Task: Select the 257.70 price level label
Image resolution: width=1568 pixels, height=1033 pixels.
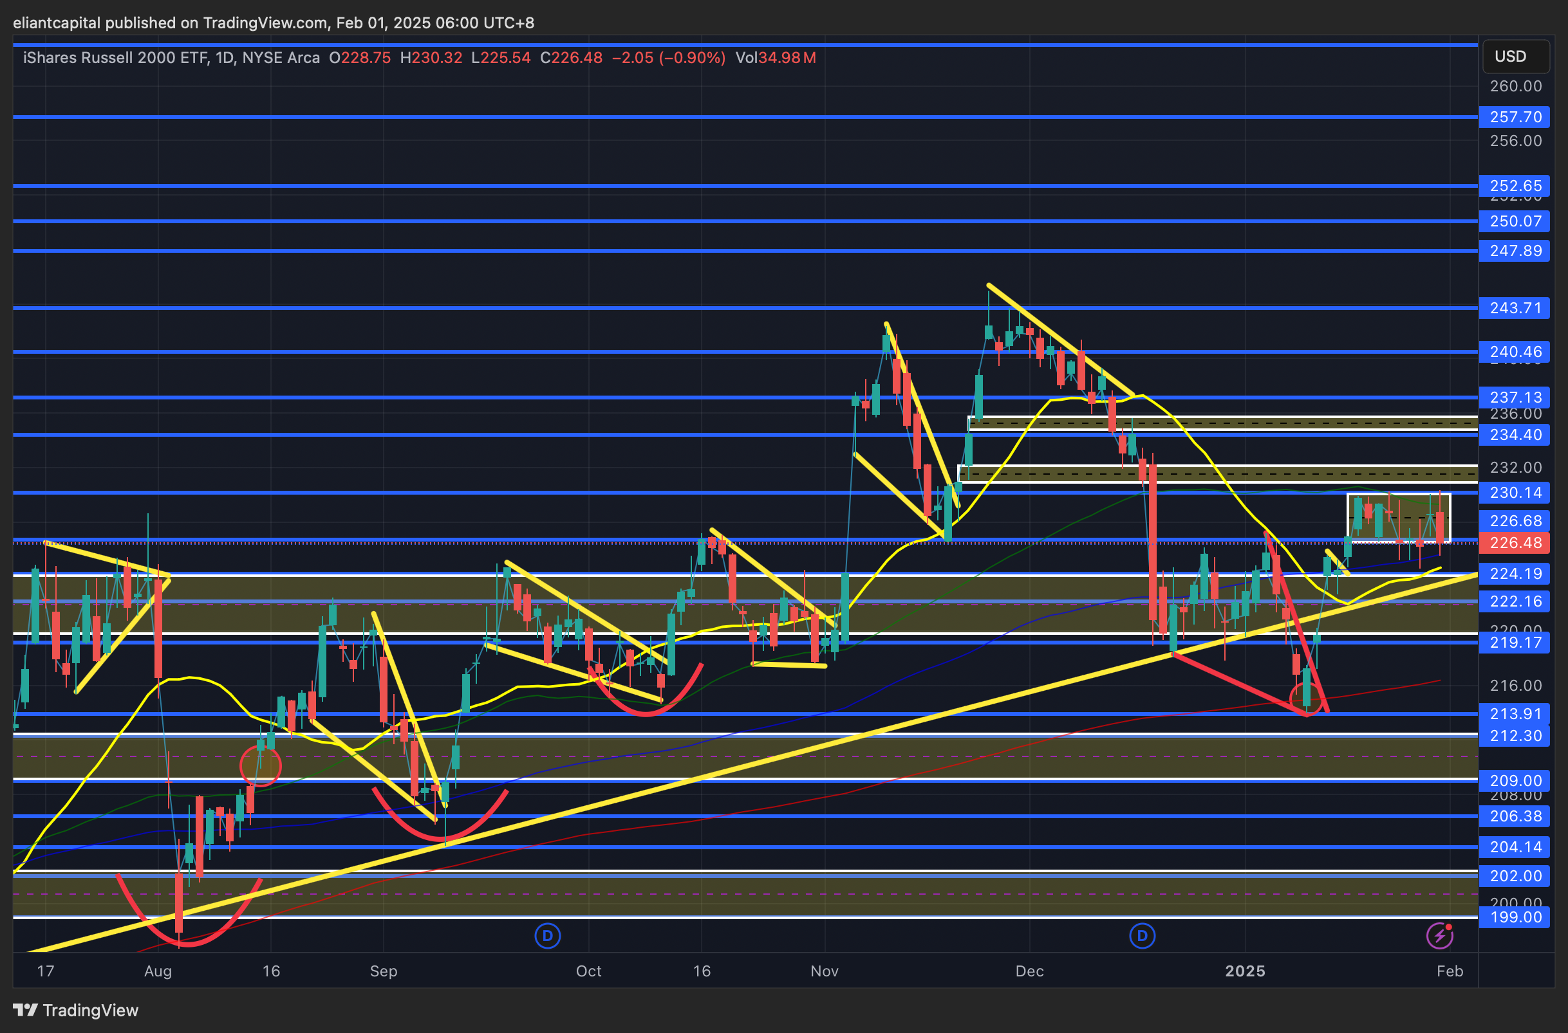Action: pos(1515,117)
